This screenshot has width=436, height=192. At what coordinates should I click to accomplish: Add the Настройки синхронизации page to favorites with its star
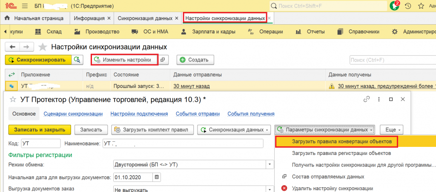pos(43,47)
